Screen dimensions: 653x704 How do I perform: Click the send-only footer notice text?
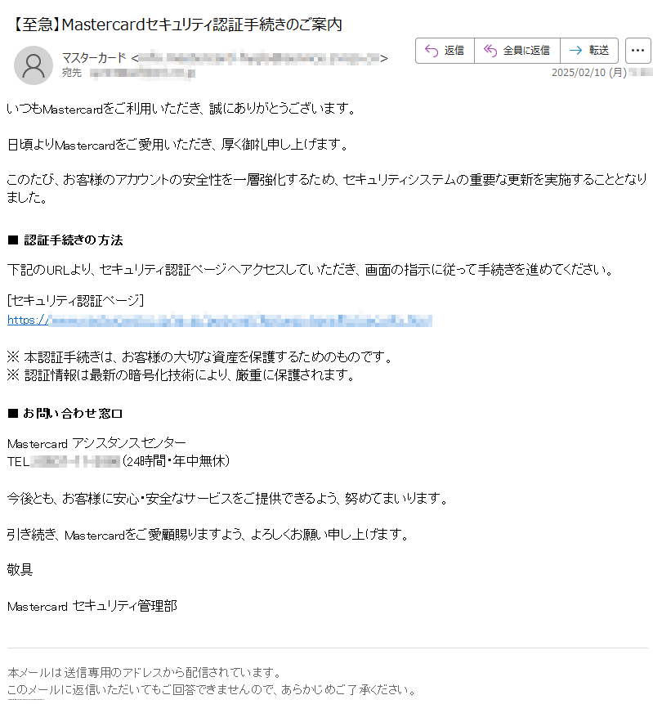(x=212, y=681)
